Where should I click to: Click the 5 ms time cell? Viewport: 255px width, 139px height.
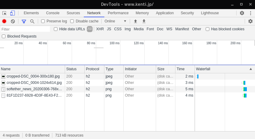point(189,89)
